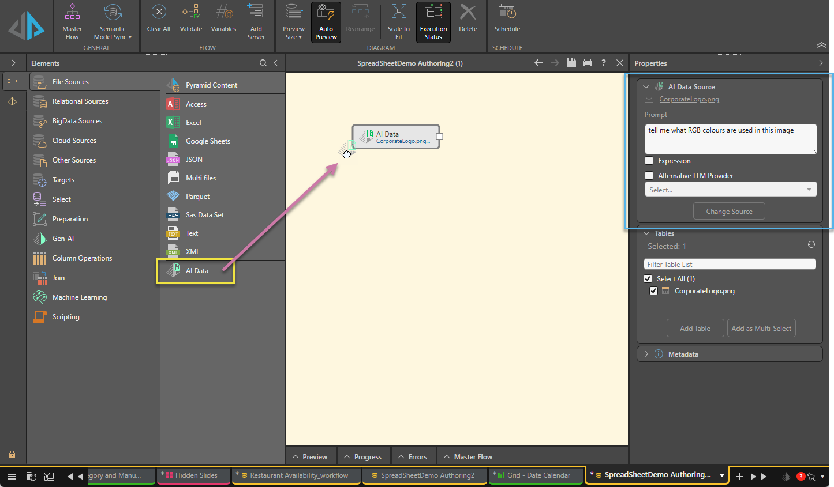Uncheck the Select All (1) checkbox
The image size is (834, 487).
648,279
